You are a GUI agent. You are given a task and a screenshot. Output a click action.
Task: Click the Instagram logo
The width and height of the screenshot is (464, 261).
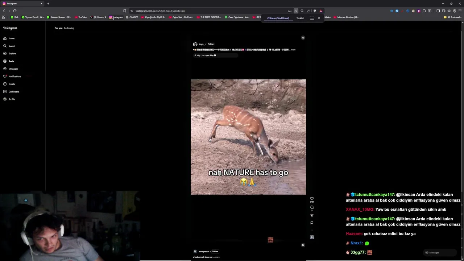(10, 28)
